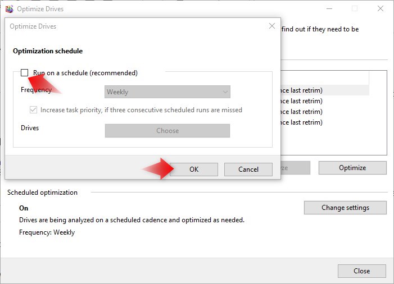Image resolution: width=394 pixels, height=284 pixels.
Task: Confirm the schedule with OK
Action: click(x=194, y=169)
